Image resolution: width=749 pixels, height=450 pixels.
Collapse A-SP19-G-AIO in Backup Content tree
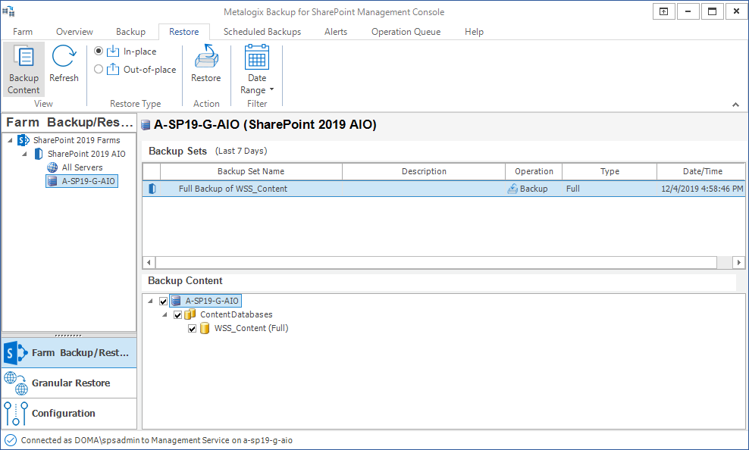(x=150, y=301)
